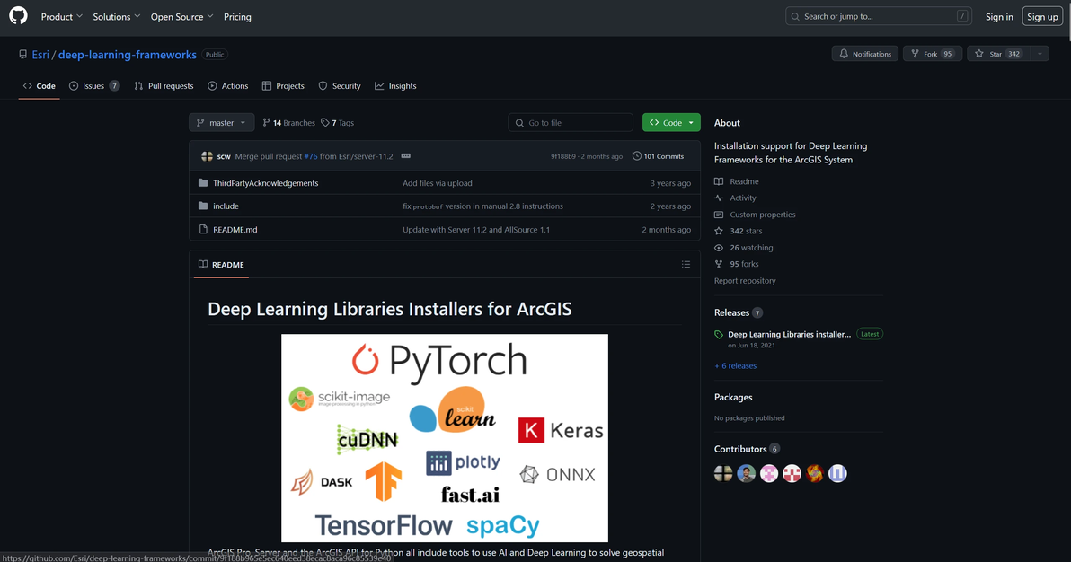Focus the Go to file input
Image resolution: width=1071 pixels, height=562 pixels.
[571, 122]
